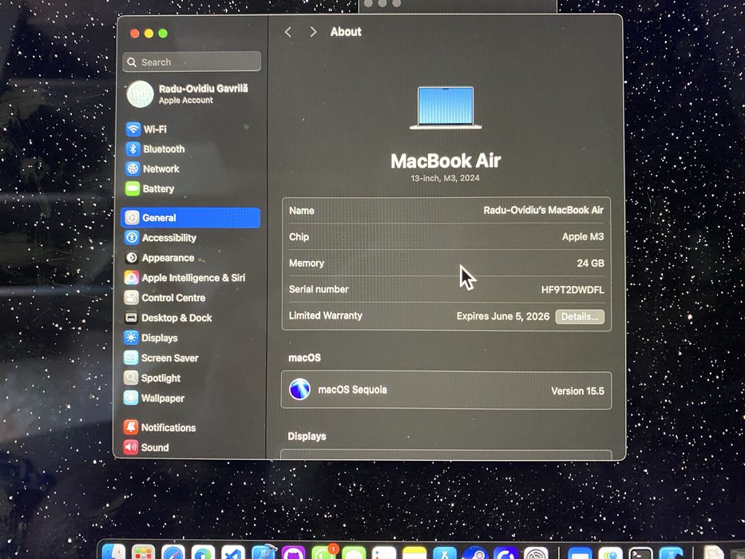This screenshot has height=559, width=745.
Task: Open Spotlight settings
Action: pyautogui.click(x=152, y=378)
